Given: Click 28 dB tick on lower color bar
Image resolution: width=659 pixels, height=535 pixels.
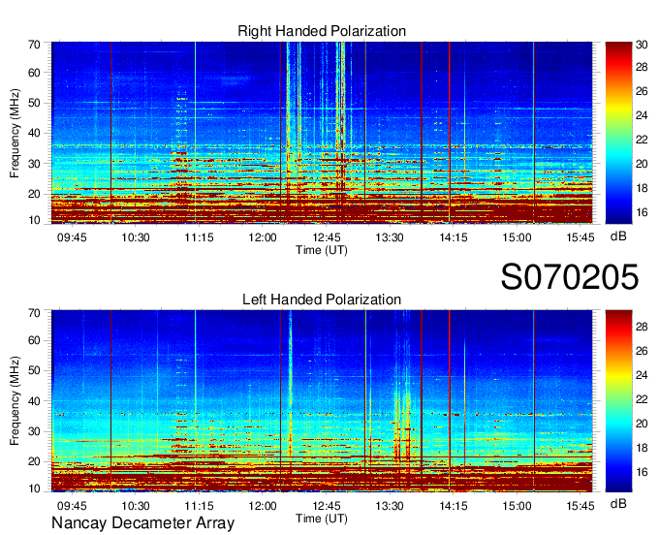Looking at the screenshot, I should click(x=642, y=327).
